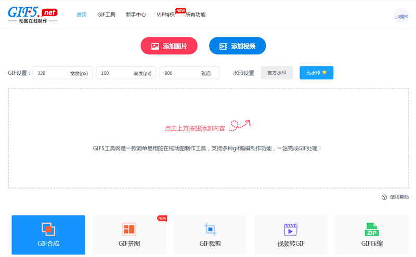416x257 pixels.
Task: Select the GIF合成 overlapping squares icon
Action: (48, 229)
